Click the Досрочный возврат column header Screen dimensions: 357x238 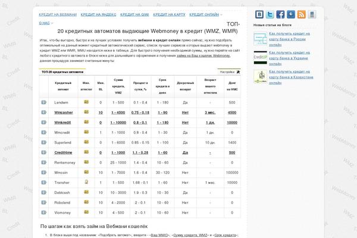point(185,86)
